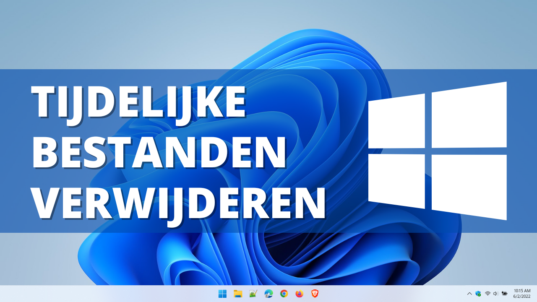Open the Start menu
This screenshot has width=537, height=302.
coord(222,294)
